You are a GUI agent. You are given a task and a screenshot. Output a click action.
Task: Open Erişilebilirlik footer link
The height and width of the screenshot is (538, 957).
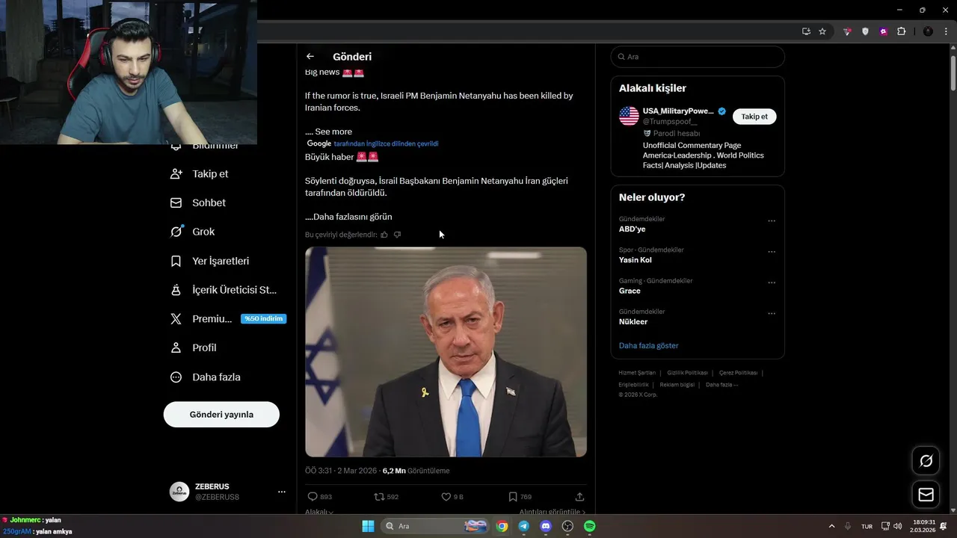[x=633, y=385]
